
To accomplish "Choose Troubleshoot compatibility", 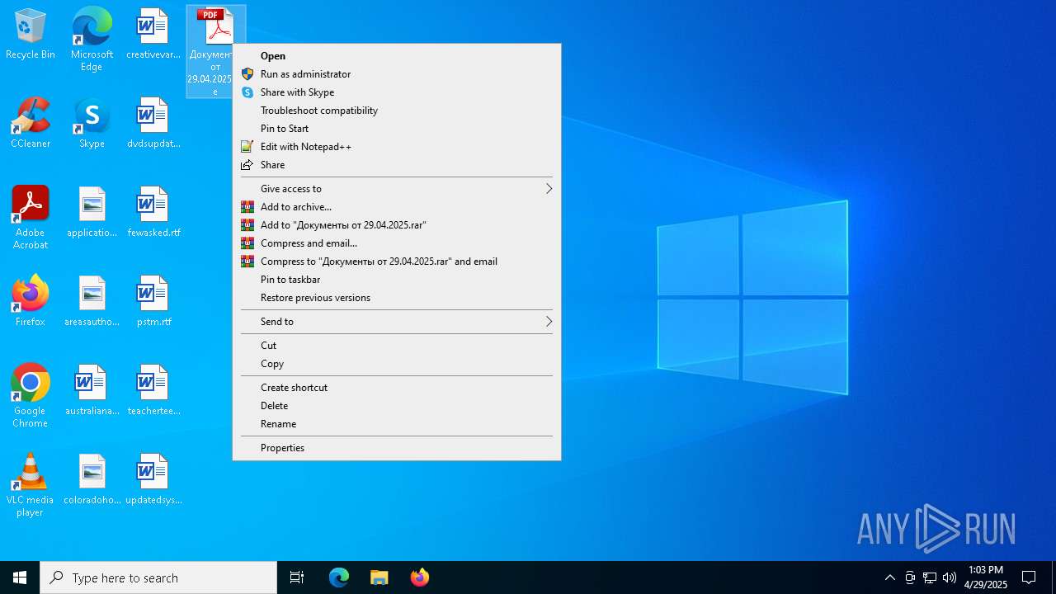I will [397, 111].
